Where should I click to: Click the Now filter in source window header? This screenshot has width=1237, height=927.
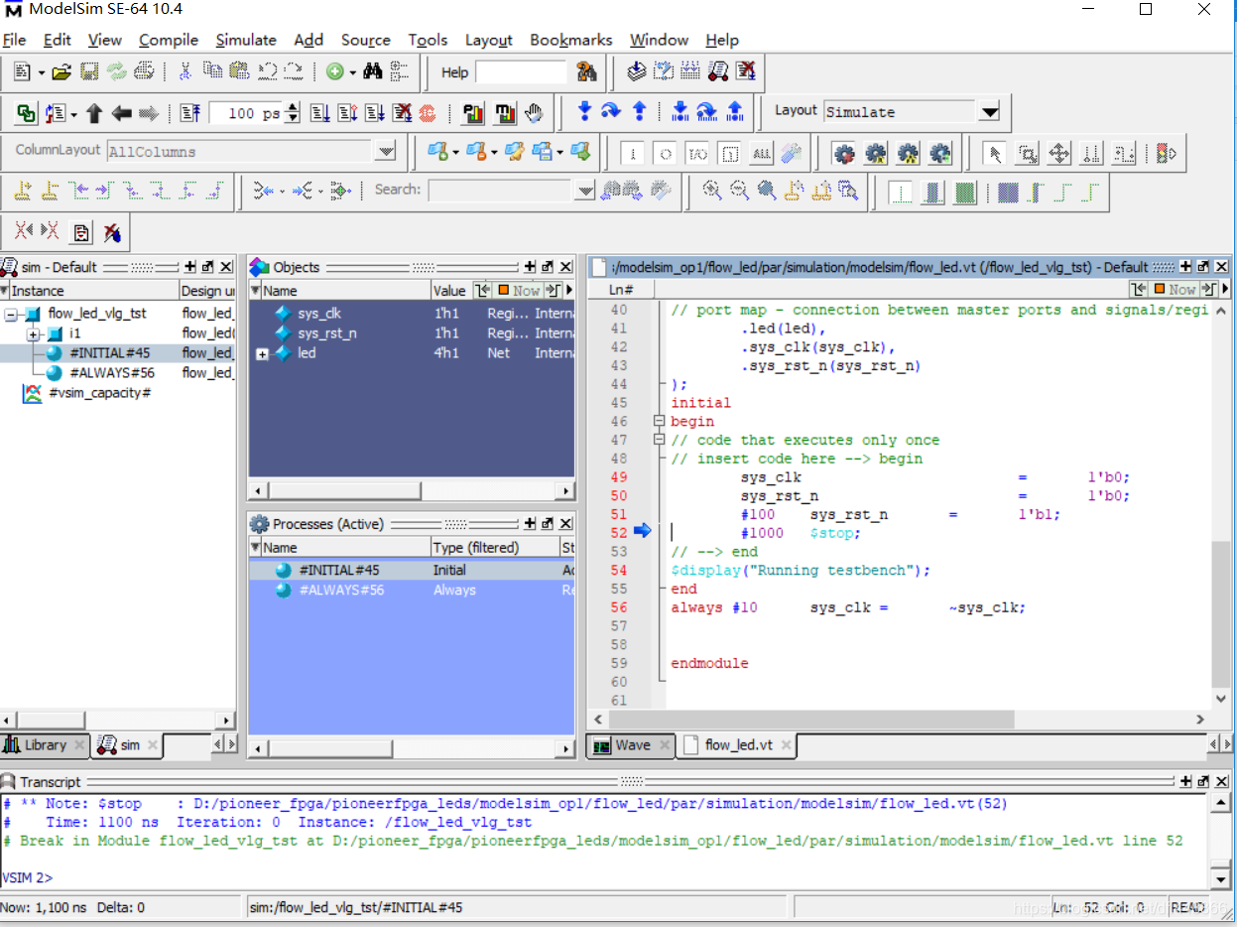[1175, 289]
